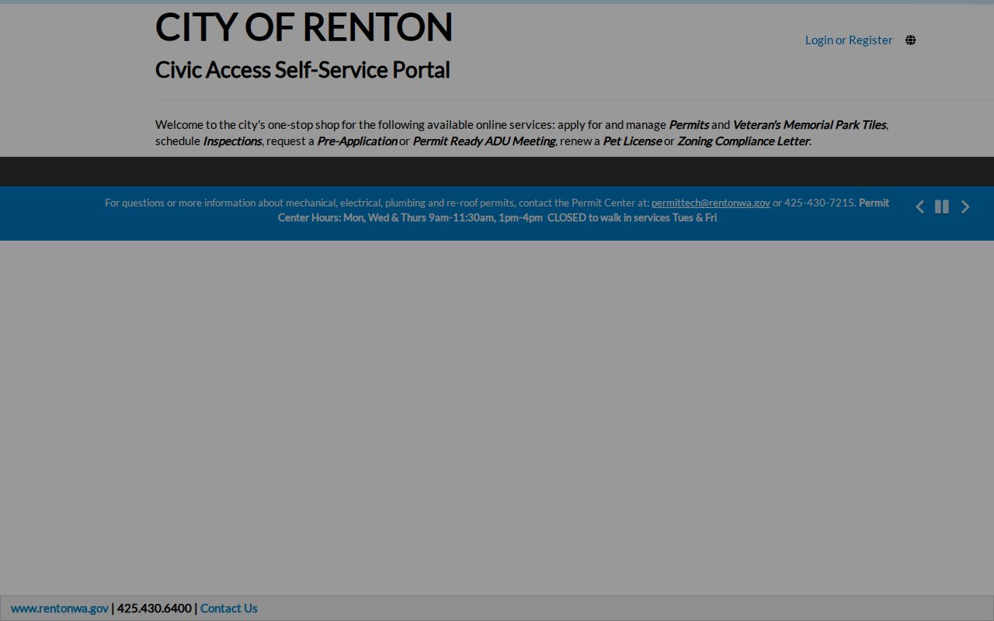Screen dimensions: 994x621
Task: Go to previous announcement with left chevron
Action: pyautogui.click(x=919, y=206)
